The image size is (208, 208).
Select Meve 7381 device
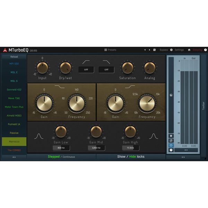point(14,98)
